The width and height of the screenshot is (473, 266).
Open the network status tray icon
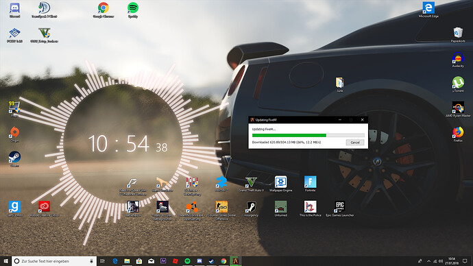435,261
